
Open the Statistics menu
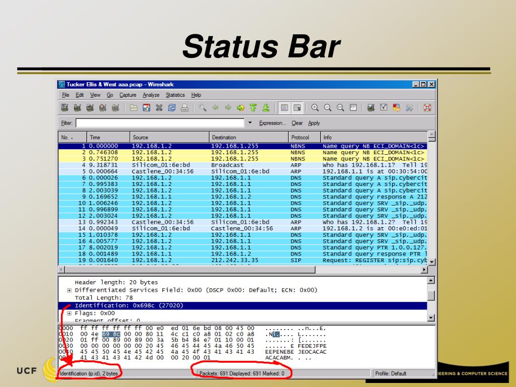[x=175, y=95]
